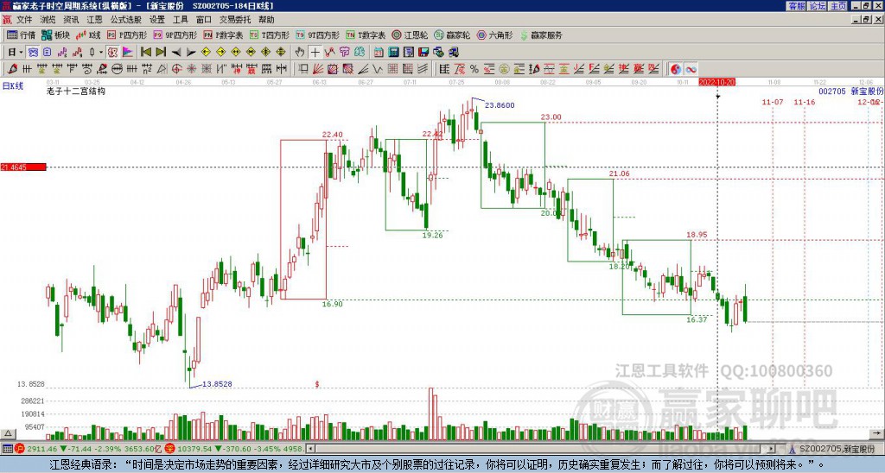Open the T数字表 tool
Screen dimensions: 885x473
click(x=366, y=35)
